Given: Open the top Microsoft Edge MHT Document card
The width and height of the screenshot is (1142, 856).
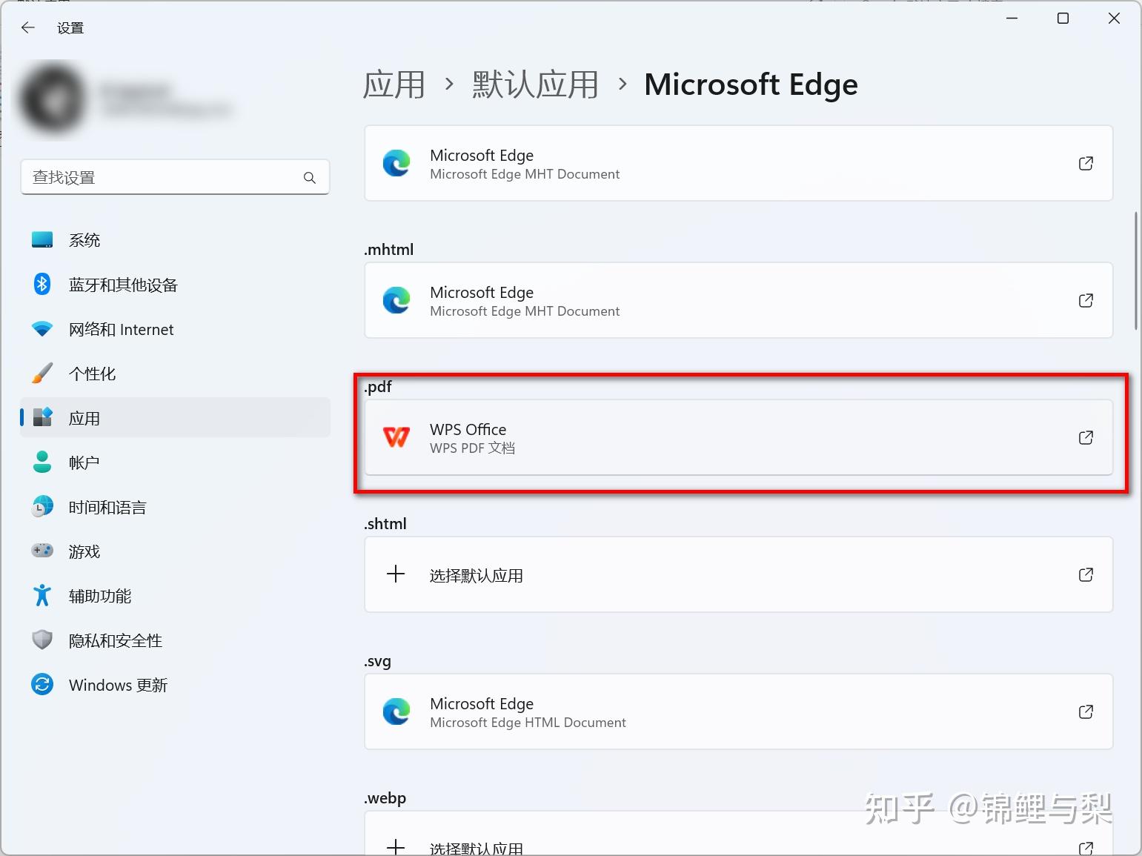Looking at the screenshot, I should coord(738,163).
